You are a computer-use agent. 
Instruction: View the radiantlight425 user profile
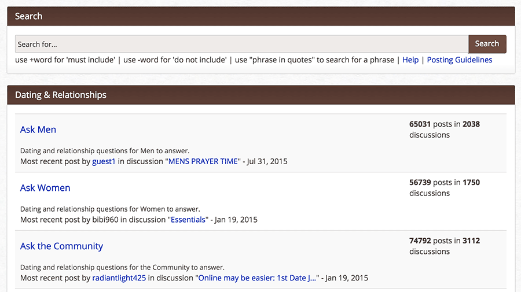[x=119, y=278]
